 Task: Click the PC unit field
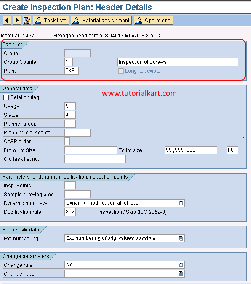point(232,150)
